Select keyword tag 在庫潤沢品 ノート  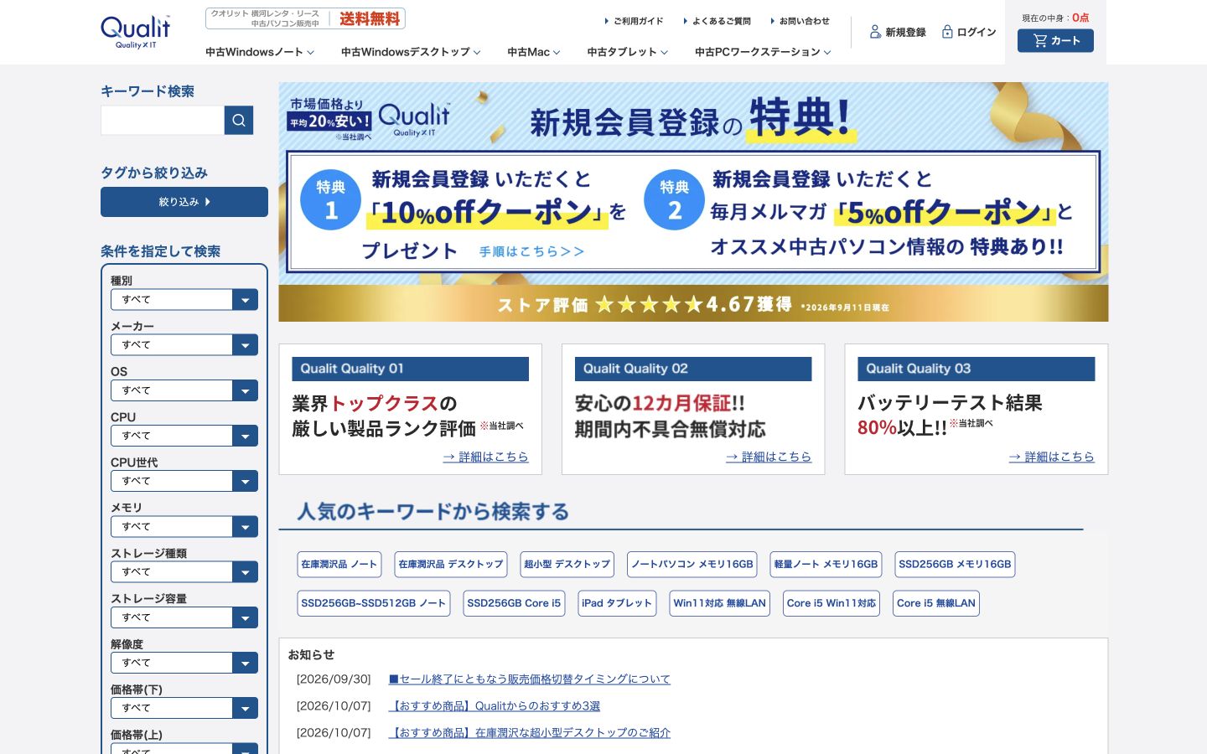coord(339,565)
